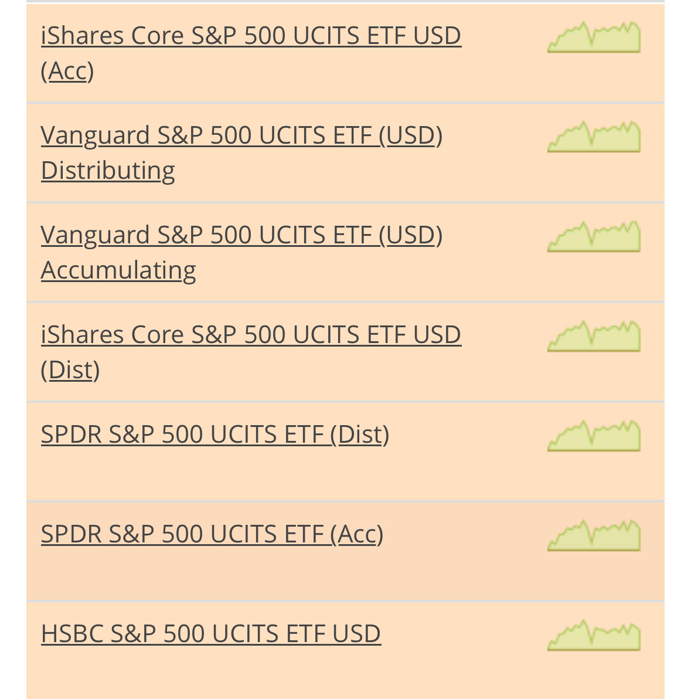Screen dimensions: 691x699
Task: View sparkline chart for HSBC S&P 500 ETF
Action: (x=594, y=635)
